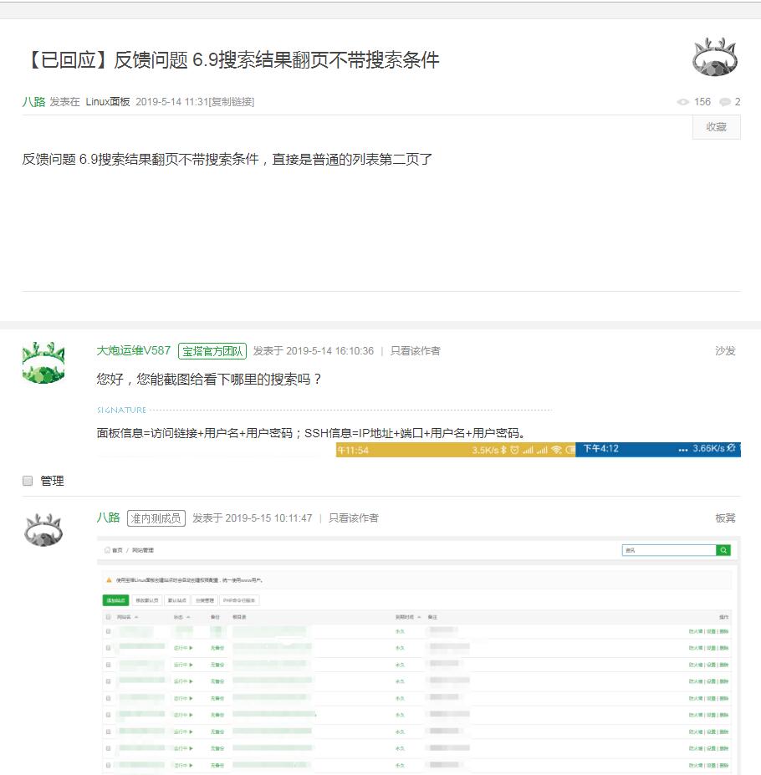This screenshot has width=761, height=775.
Task: Click the 板凳 floor label
Action: pos(725,518)
